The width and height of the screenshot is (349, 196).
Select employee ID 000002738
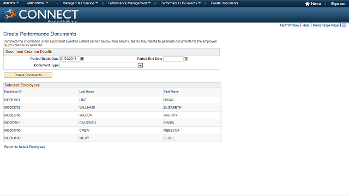click(12, 108)
